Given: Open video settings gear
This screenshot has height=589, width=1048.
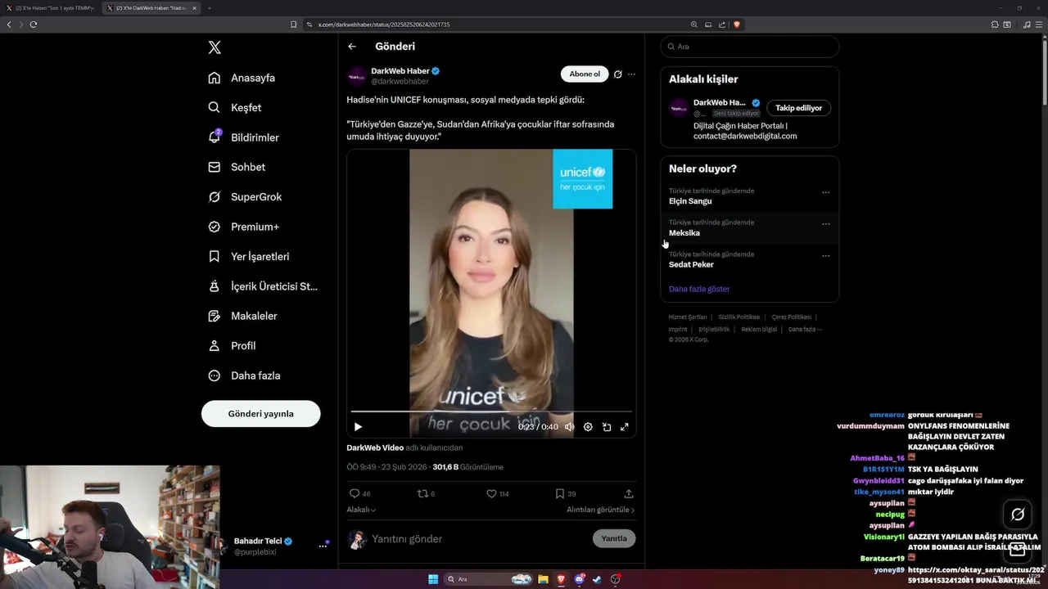Looking at the screenshot, I should [x=588, y=427].
